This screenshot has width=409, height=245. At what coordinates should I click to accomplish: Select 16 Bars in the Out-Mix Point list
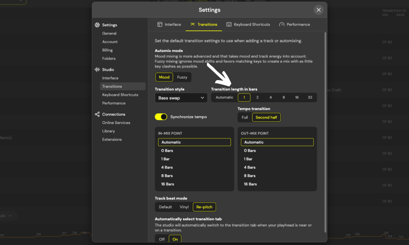[x=250, y=184]
